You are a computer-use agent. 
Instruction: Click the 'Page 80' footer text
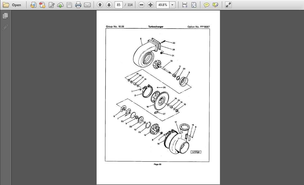(x=157, y=164)
